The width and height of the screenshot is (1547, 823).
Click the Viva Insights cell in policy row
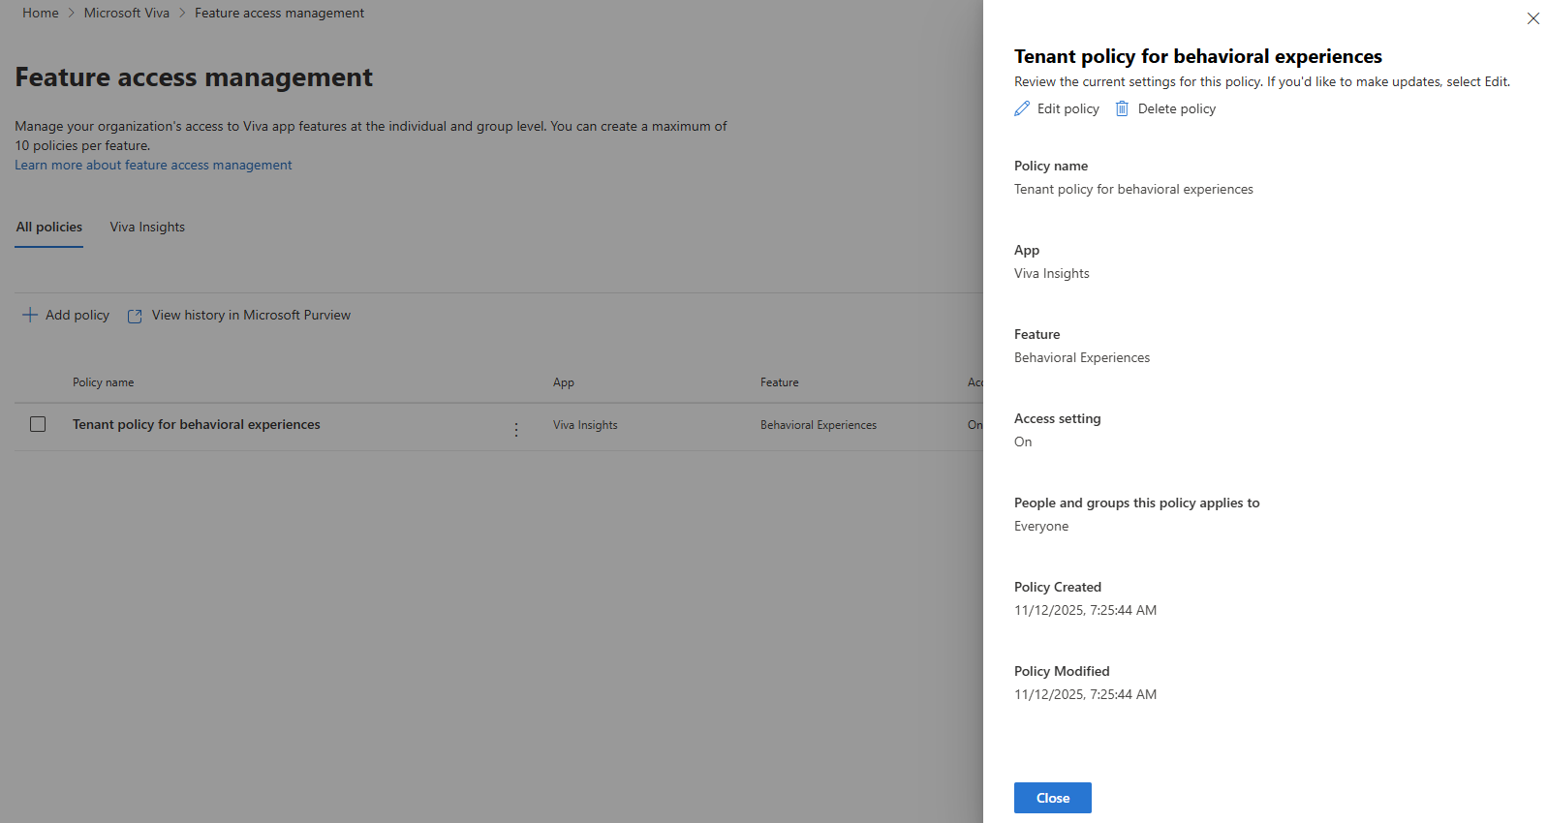pyautogui.click(x=585, y=425)
